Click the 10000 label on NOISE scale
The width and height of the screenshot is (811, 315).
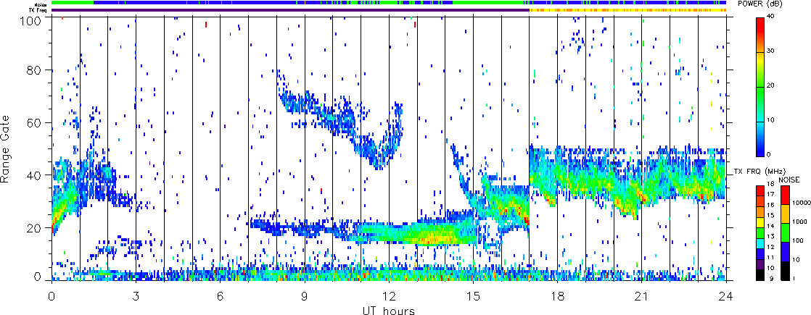point(802,203)
